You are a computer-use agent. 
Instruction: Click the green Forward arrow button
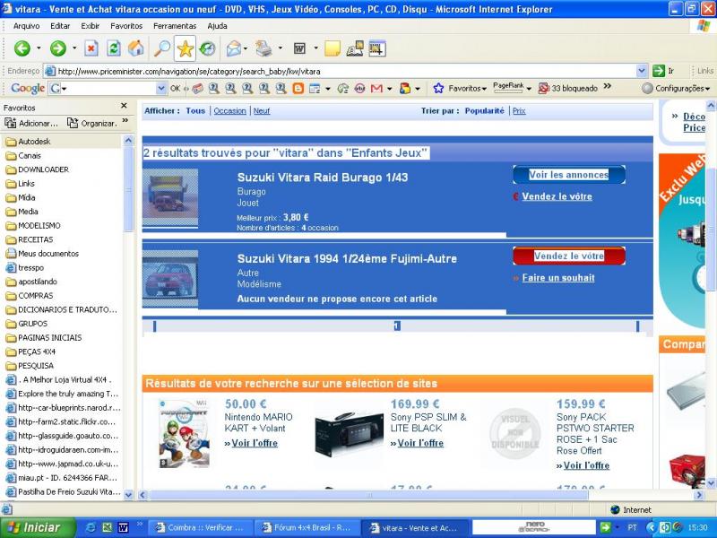pos(58,48)
